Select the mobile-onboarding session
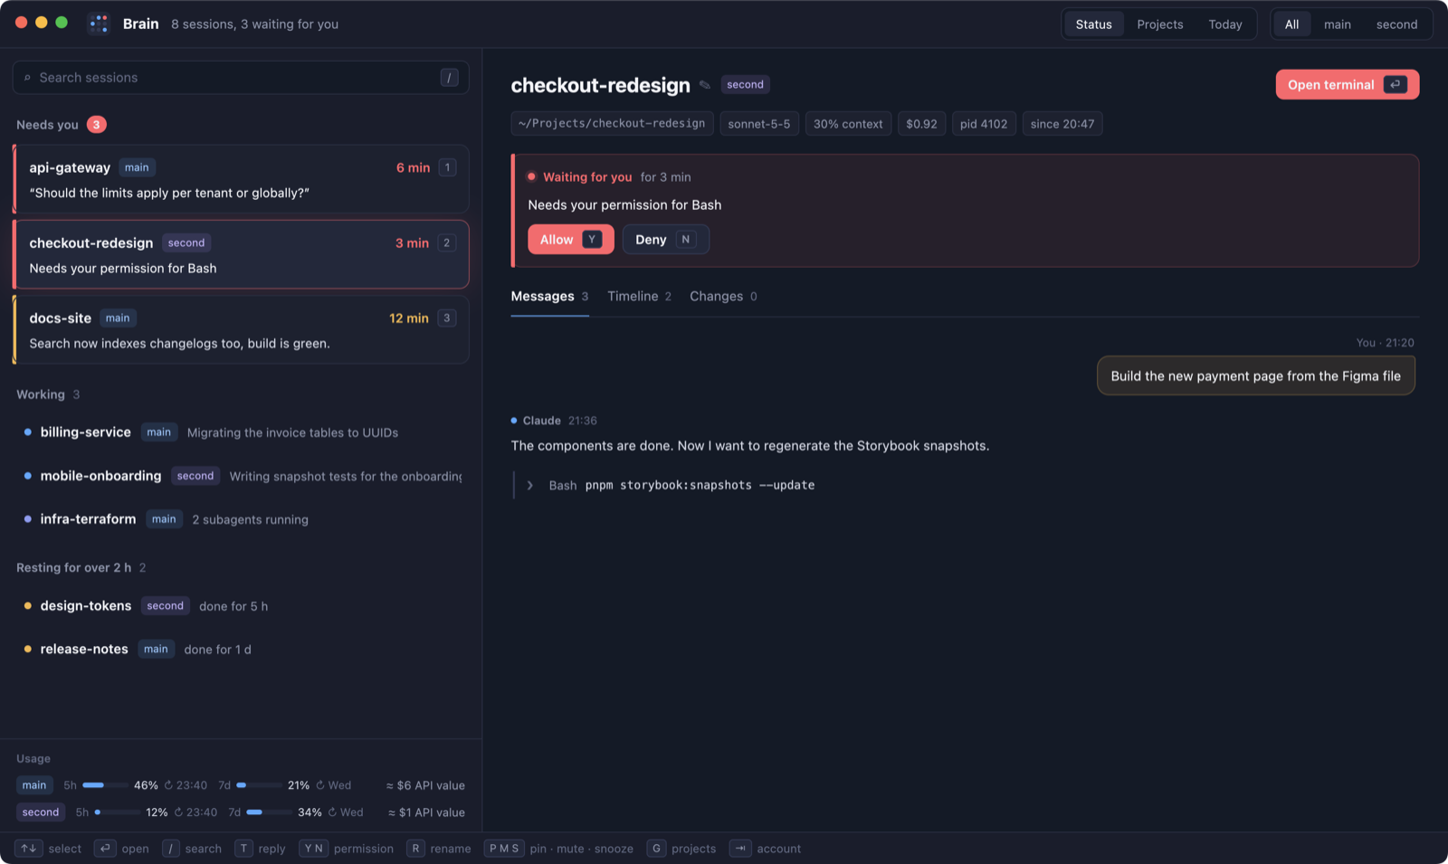The image size is (1448, 864). click(241, 476)
